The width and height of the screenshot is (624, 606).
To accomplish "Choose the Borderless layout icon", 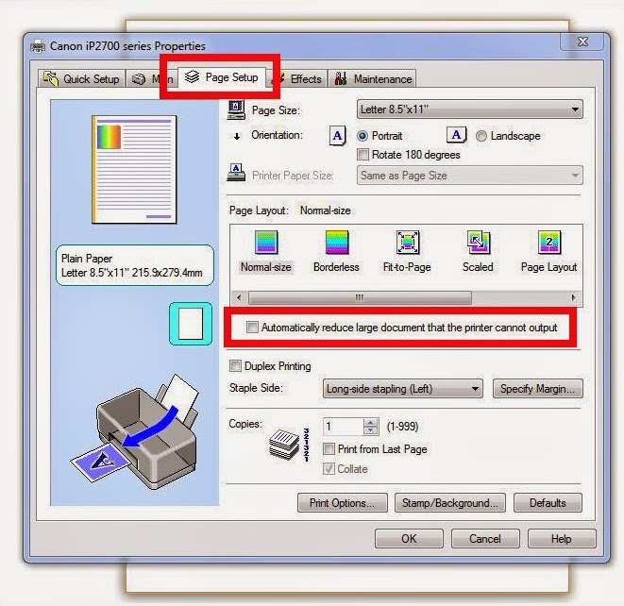I will (337, 243).
